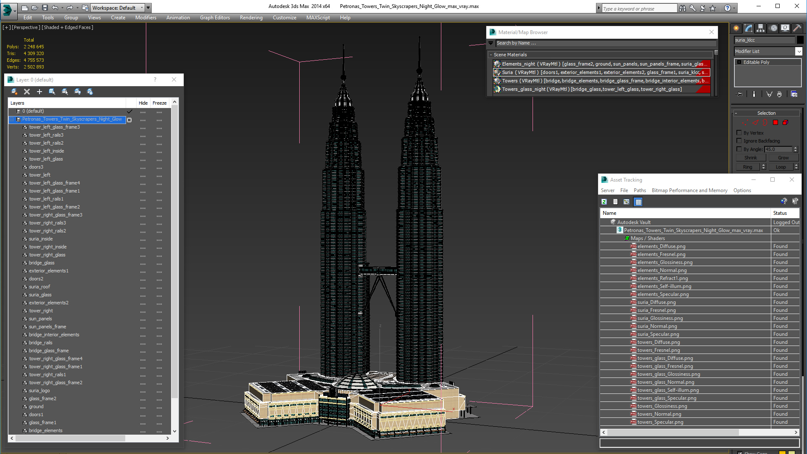Screen dimensions: 807x454
Task: Toggle Hide for suria_roof row
Action: tap(143, 287)
